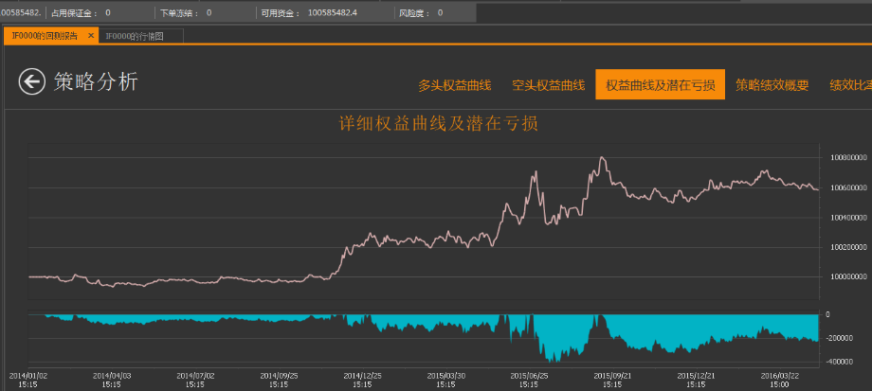Click the 2015/03/30 date axis label
The image size is (872, 391).
[x=445, y=380]
